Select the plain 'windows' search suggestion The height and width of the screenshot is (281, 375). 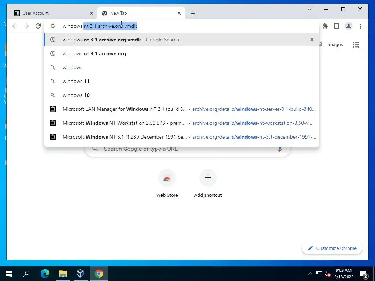tap(182, 67)
